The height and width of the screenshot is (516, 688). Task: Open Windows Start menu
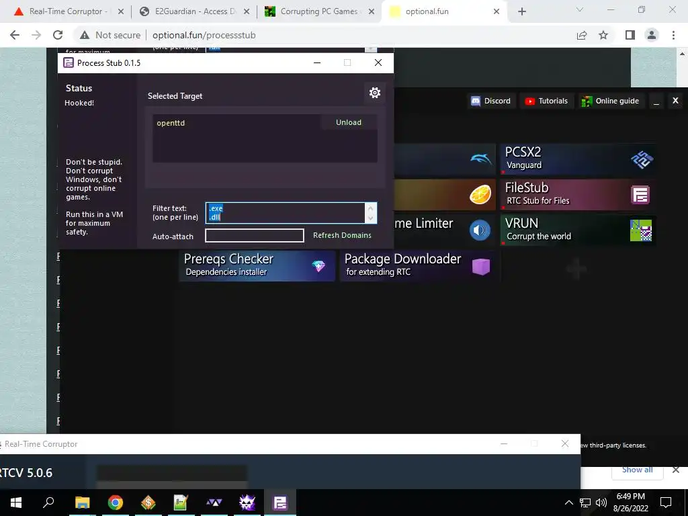[16, 503]
